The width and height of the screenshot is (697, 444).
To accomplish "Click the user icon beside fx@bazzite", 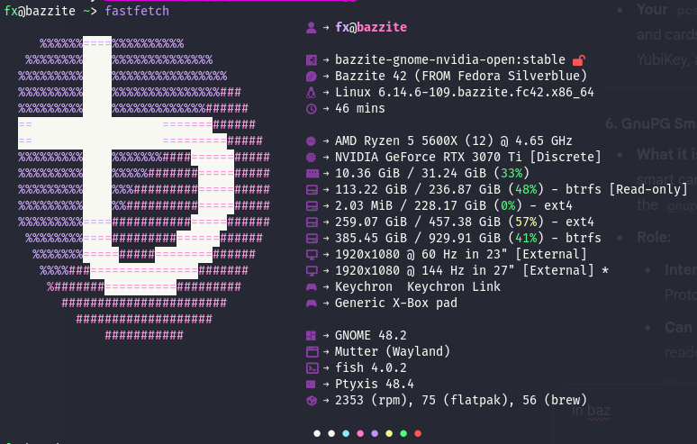I will pos(312,28).
